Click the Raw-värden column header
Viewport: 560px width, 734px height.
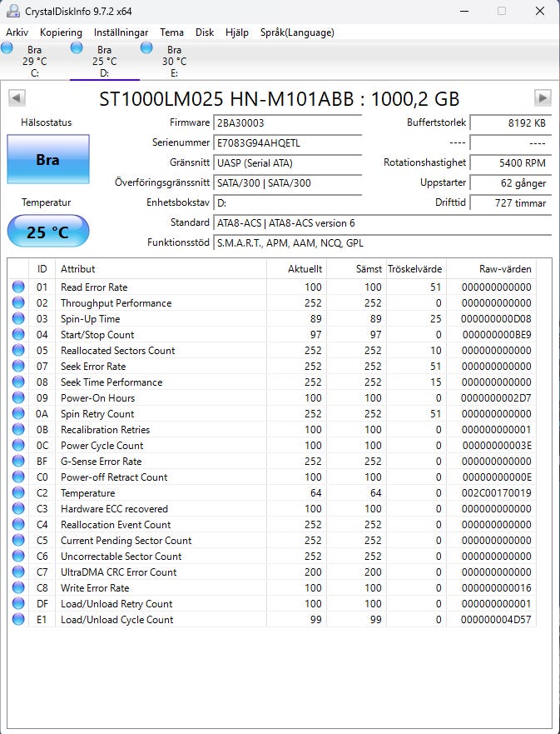pos(505,269)
